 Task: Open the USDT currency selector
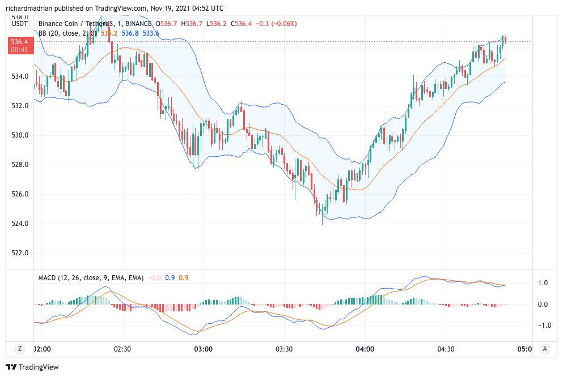19,23
